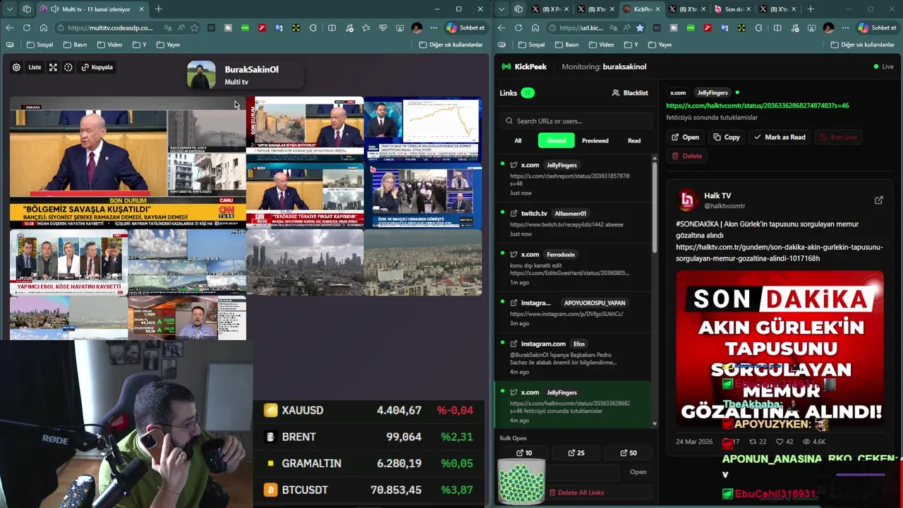Copy the selected link URL

tap(727, 137)
